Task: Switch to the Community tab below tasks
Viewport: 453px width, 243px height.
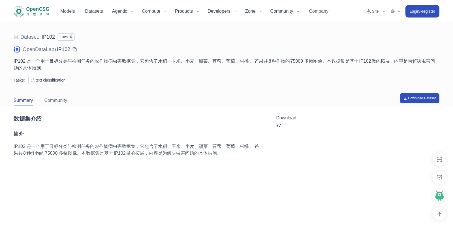Action: [x=56, y=100]
